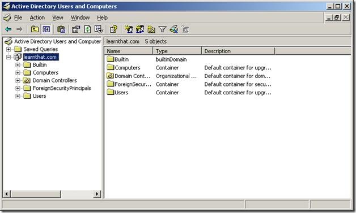The height and width of the screenshot is (213, 356).
Task: Click Saved Queries folder icon in tree
Action: pyautogui.click(x=18, y=49)
